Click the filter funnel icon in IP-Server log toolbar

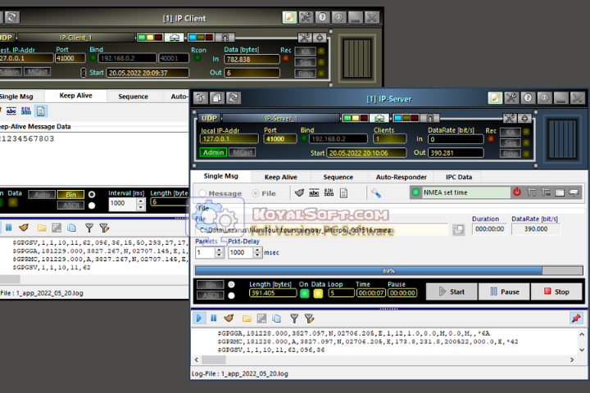click(x=294, y=318)
